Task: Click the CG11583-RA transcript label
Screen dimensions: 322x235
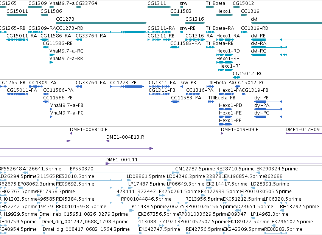Action: click(185, 43)
